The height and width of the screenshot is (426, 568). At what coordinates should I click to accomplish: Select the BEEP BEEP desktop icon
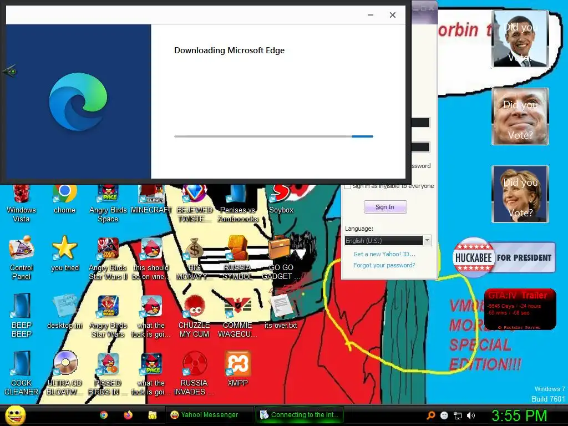click(22, 316)
